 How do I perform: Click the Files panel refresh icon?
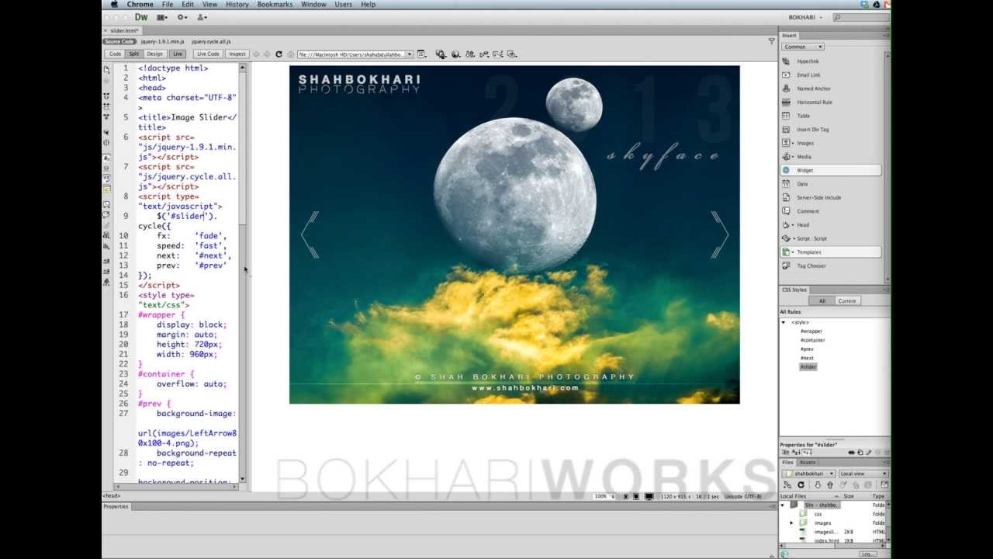coord(801,485)
